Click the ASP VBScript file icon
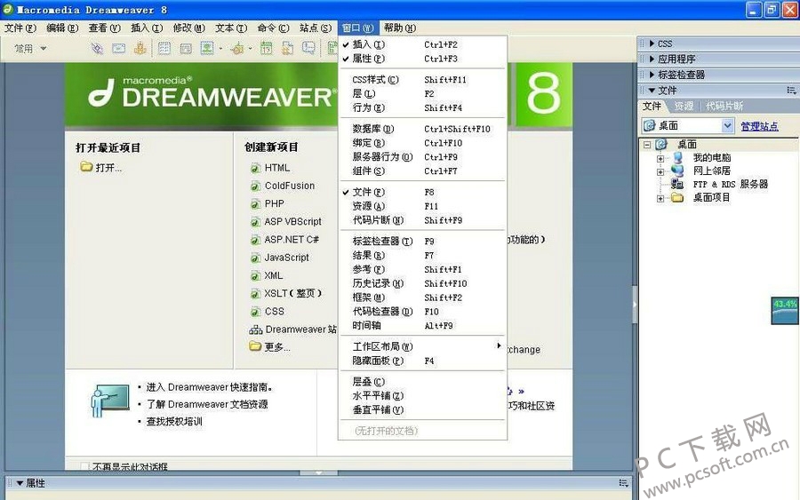800x500 pixels. [x=256, y=222]
